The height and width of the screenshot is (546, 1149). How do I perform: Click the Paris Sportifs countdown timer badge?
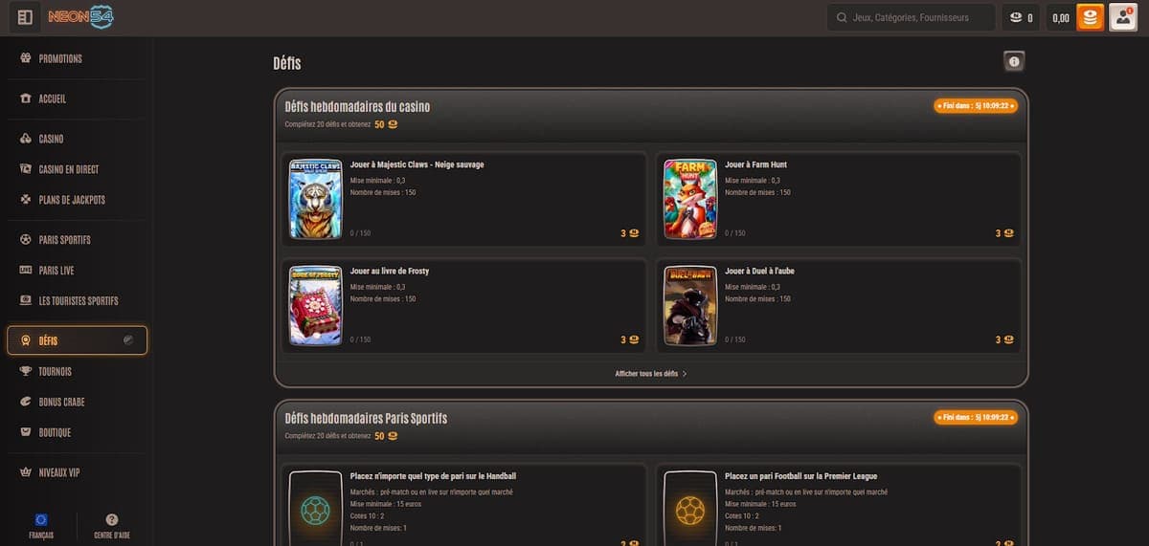point(975,418)
